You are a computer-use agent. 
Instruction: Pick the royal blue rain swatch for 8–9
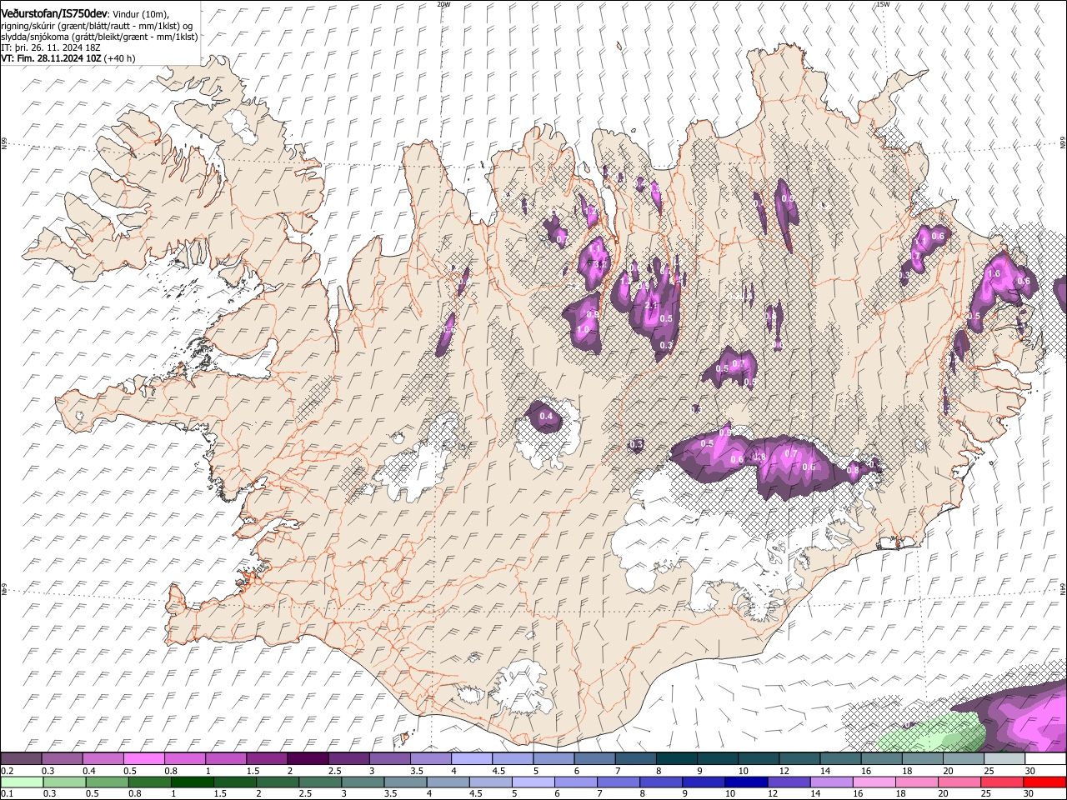[x=661, y=782]
